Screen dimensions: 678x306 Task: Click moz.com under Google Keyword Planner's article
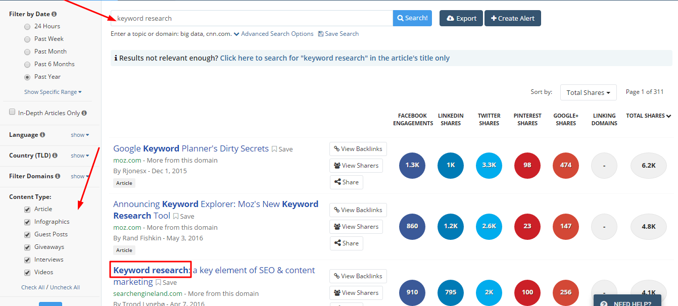[127, 160]
